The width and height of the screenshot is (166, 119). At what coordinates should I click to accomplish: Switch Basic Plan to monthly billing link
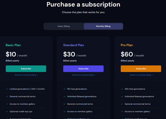[26, 75]
